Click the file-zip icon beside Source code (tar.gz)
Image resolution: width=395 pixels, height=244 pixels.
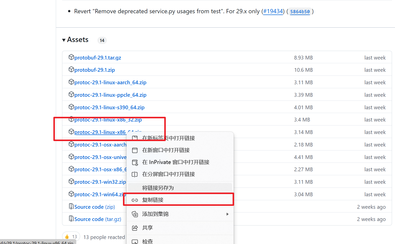(71, 219)
